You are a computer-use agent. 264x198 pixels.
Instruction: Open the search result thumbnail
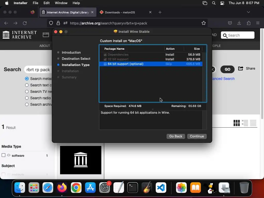click(x=81, y=160)
